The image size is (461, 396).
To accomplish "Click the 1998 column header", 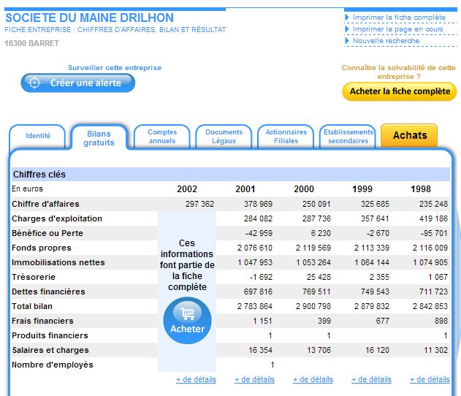I will click(421, 189).
